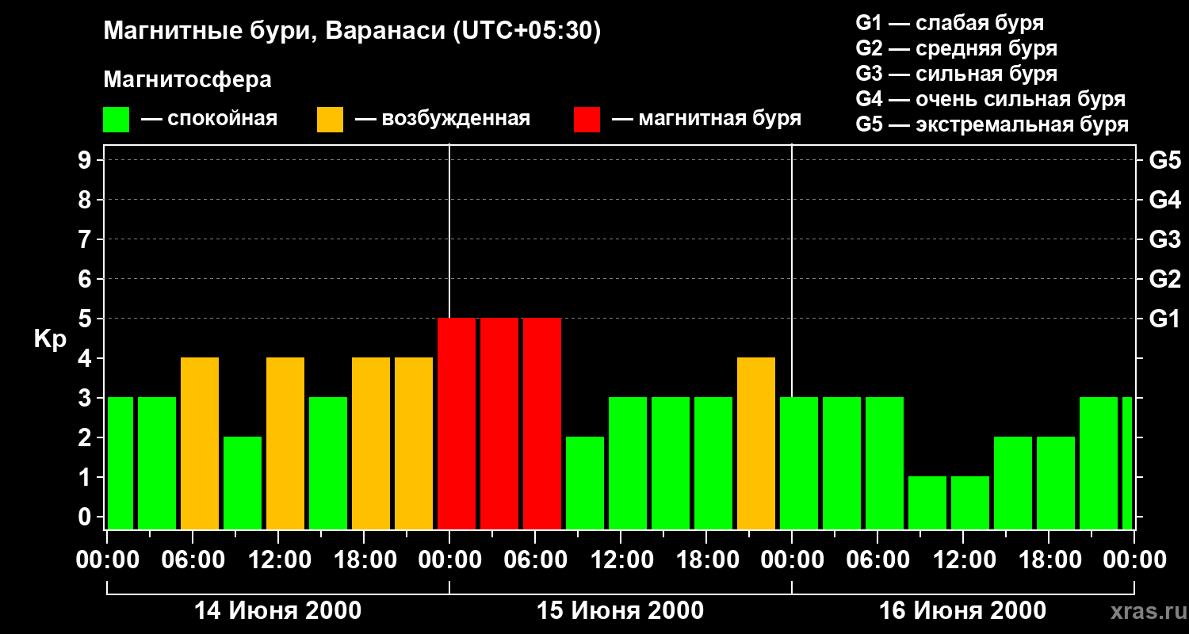1189x634 pixels.
Task: Click the green спокойная legend swatch
Action: coord(116,120)
